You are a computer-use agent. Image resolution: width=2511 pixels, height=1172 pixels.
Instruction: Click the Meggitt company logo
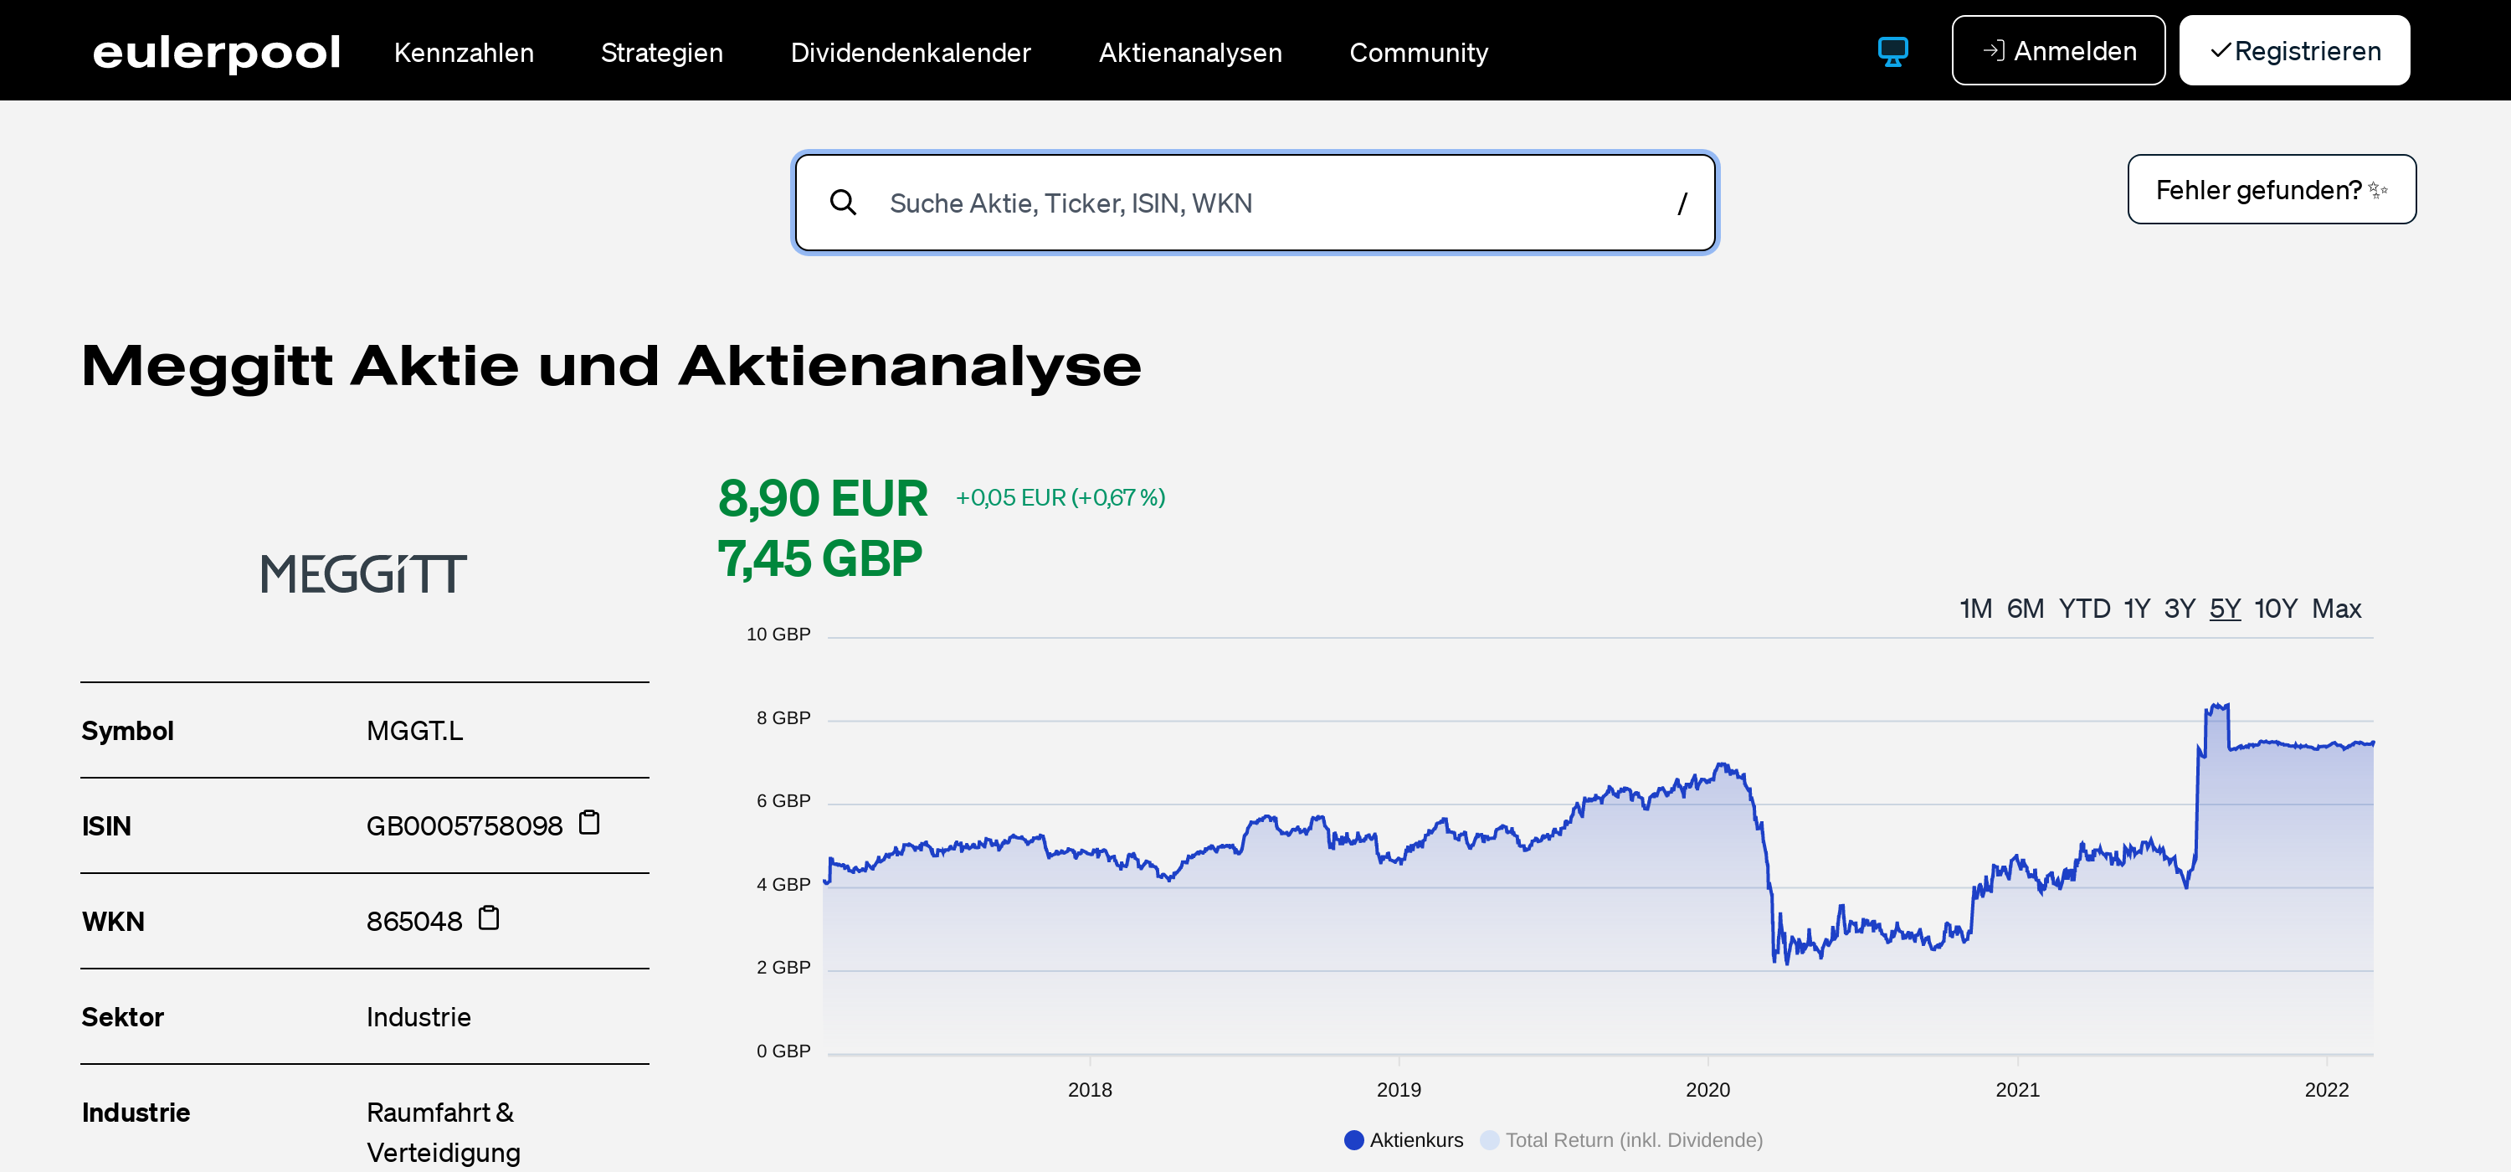(x=363, y=573)
